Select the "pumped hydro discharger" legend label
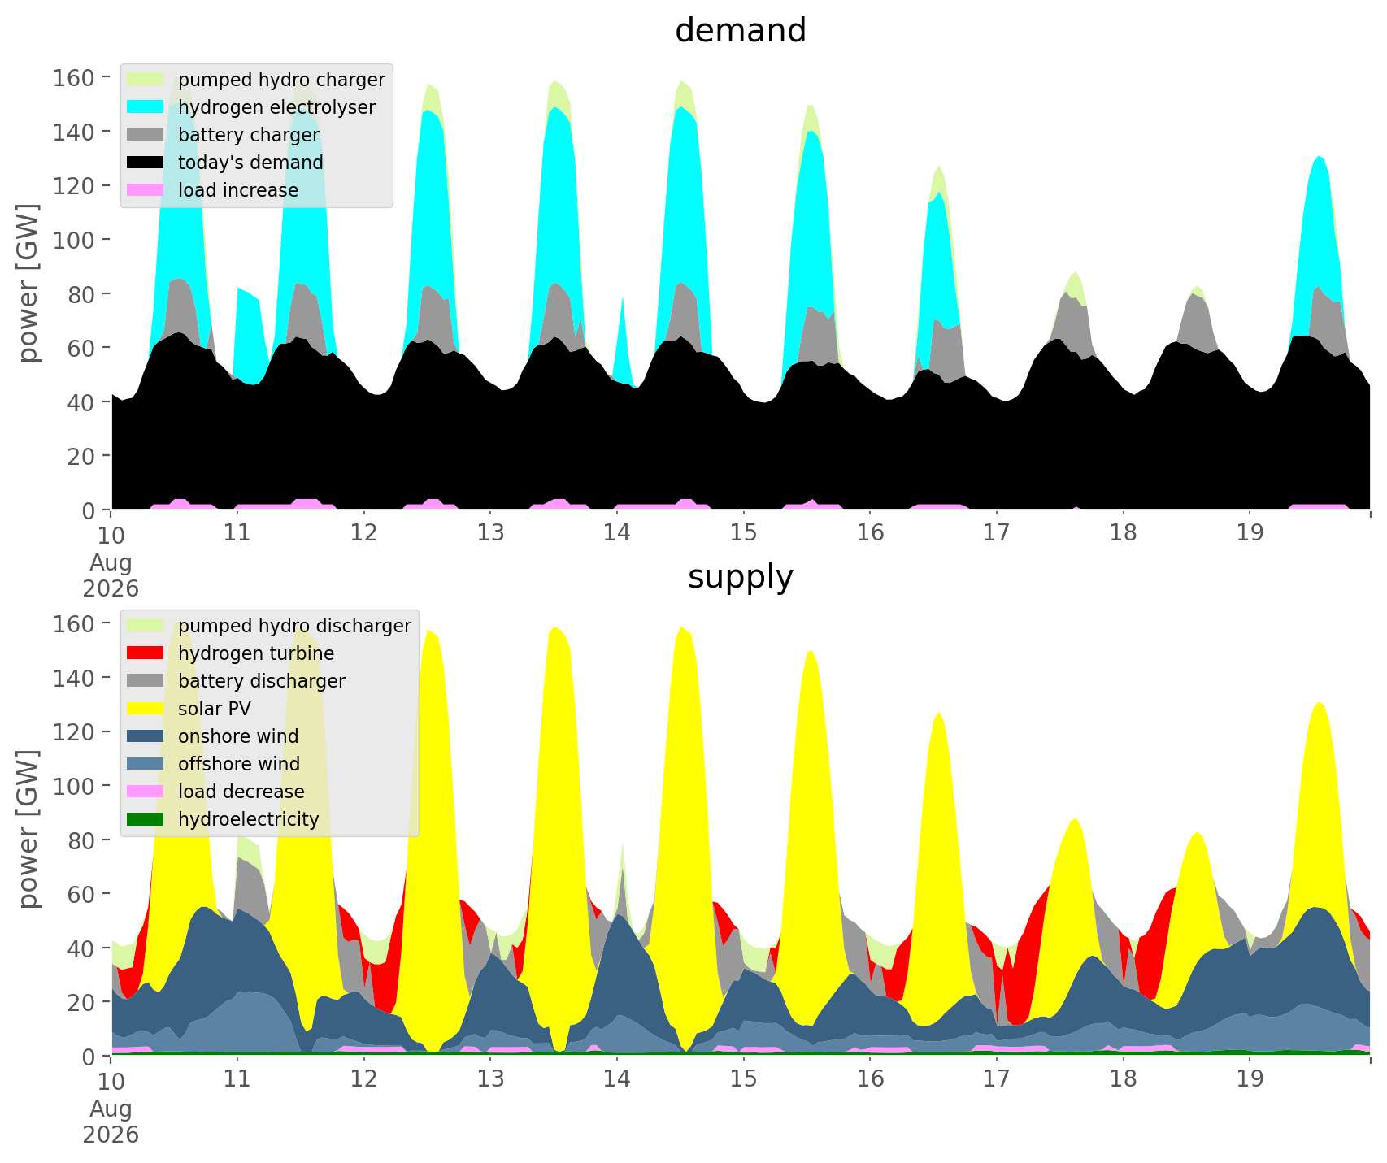Viewport: 1387px width, 1163px height. point(294,627)
